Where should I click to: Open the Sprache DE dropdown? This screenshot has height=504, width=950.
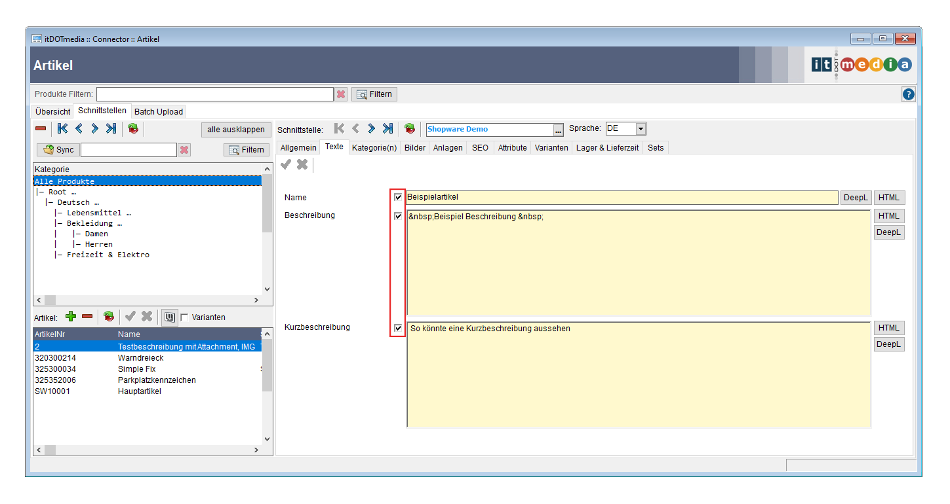[641, 129]
